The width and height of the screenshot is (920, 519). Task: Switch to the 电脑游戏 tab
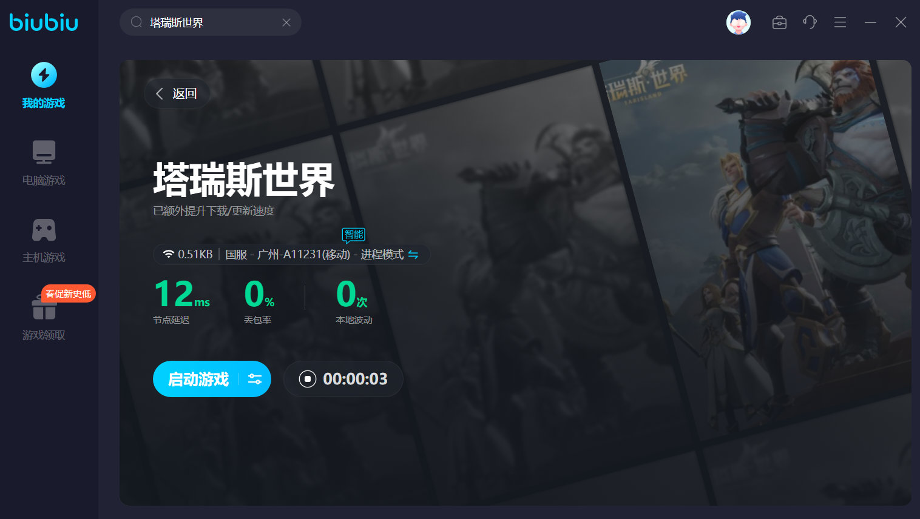[44, 162]
